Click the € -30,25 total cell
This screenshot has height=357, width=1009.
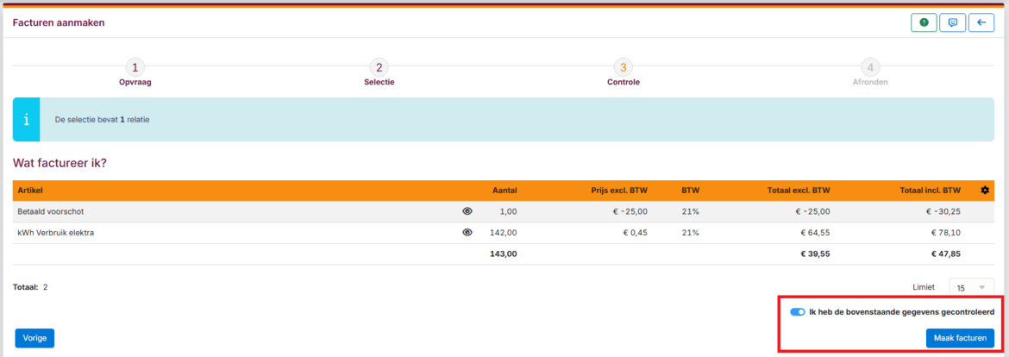[943, 211]
